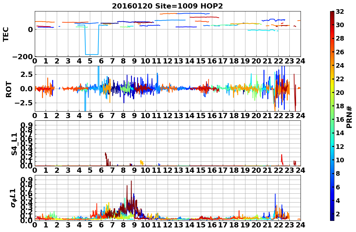Click the "12" hour tick under the TEC panel
The height and width of the screenshot is (232, 356).
pos(168,61)
